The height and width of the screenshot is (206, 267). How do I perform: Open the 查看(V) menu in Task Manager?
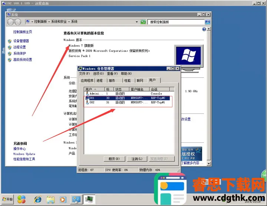click(x=112, y=74)
